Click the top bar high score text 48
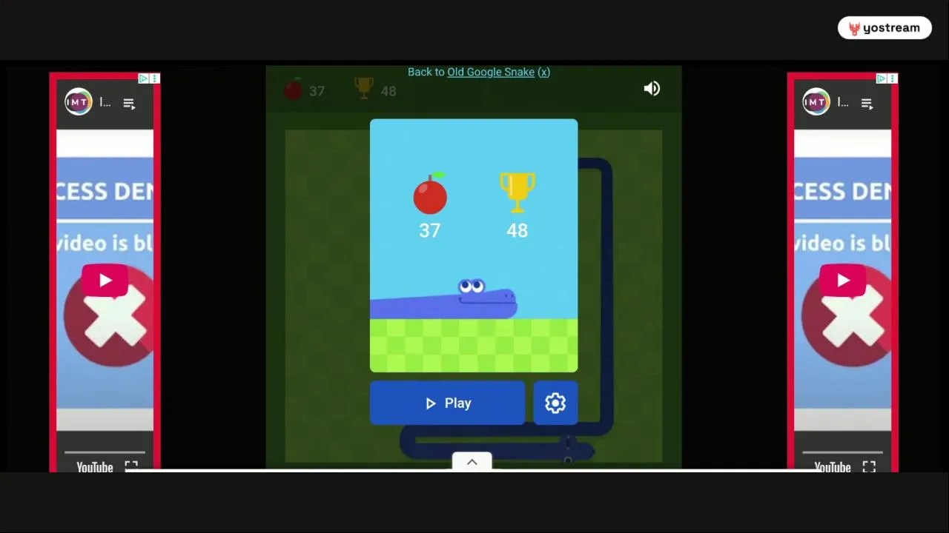 pos(388,91)
